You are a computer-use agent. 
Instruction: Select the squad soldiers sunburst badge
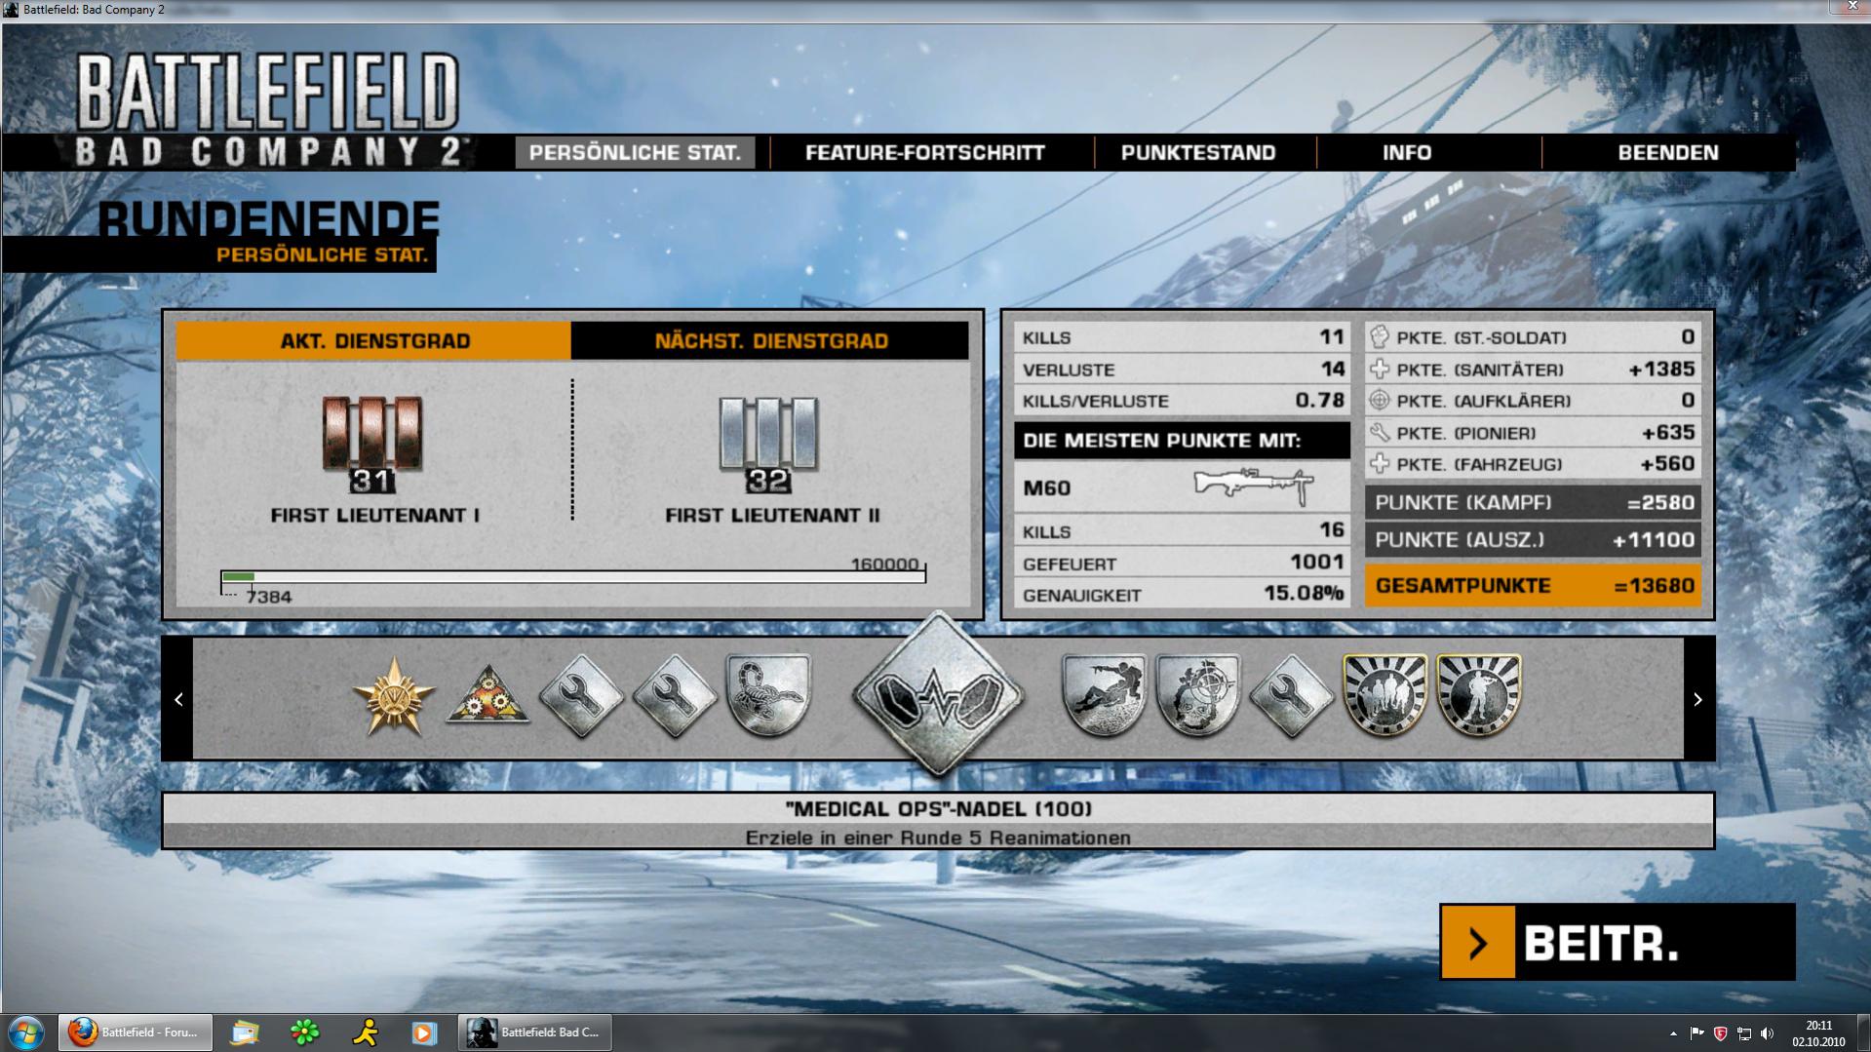click(1384, 695)
